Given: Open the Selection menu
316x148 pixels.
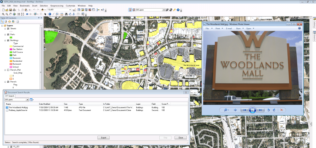Looking at the screenshot, I should 44,6.
